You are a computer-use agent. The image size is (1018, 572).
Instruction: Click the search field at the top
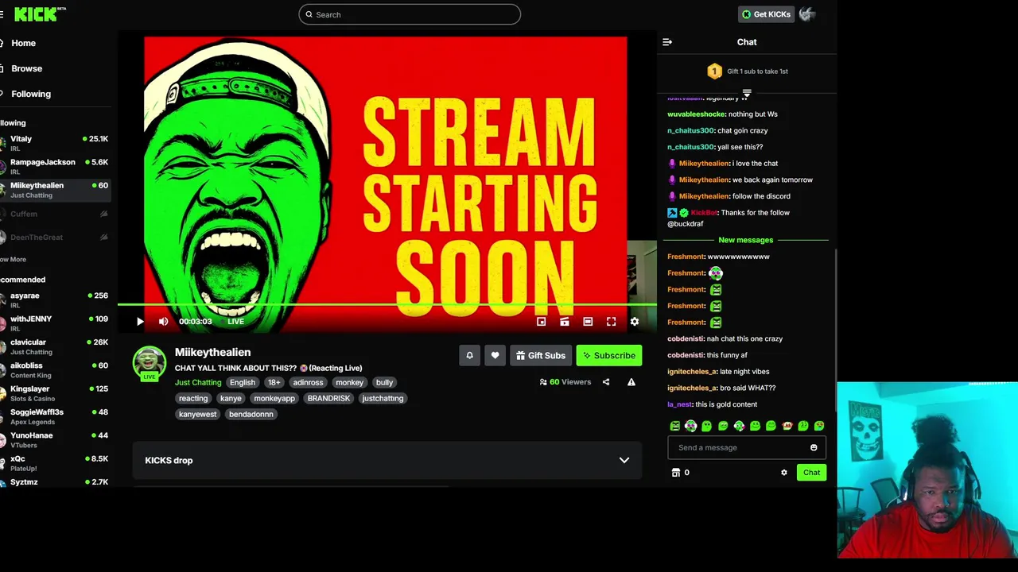point(410,14)
